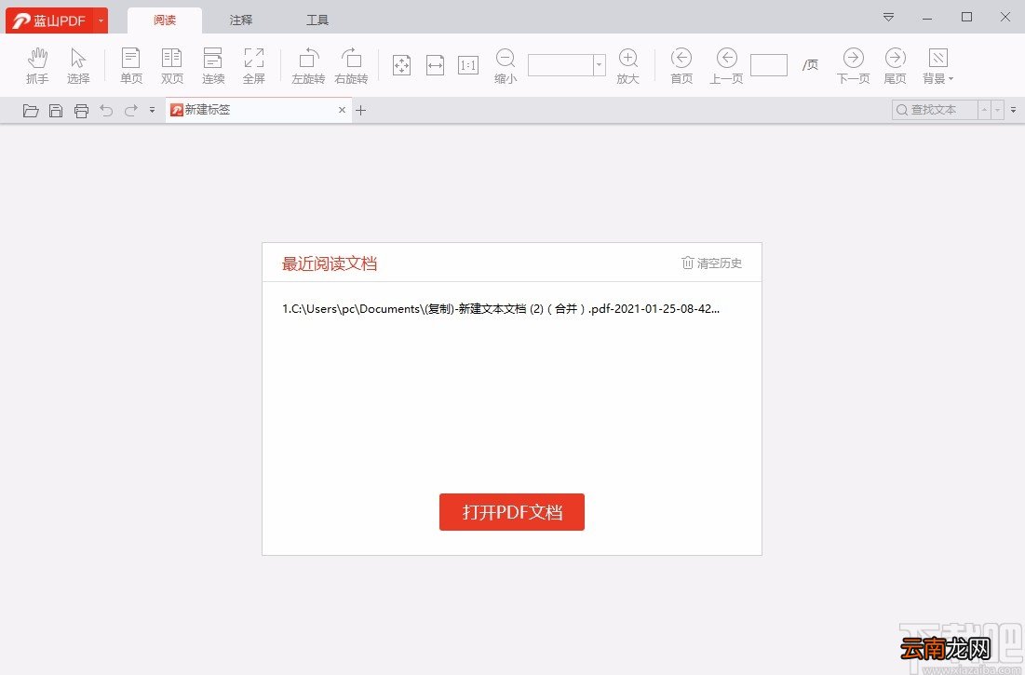Image resolution: width=1025 pixels, height=675 pixels.
Task: Select the 新建标签 document tab
Action: [258, 110]
